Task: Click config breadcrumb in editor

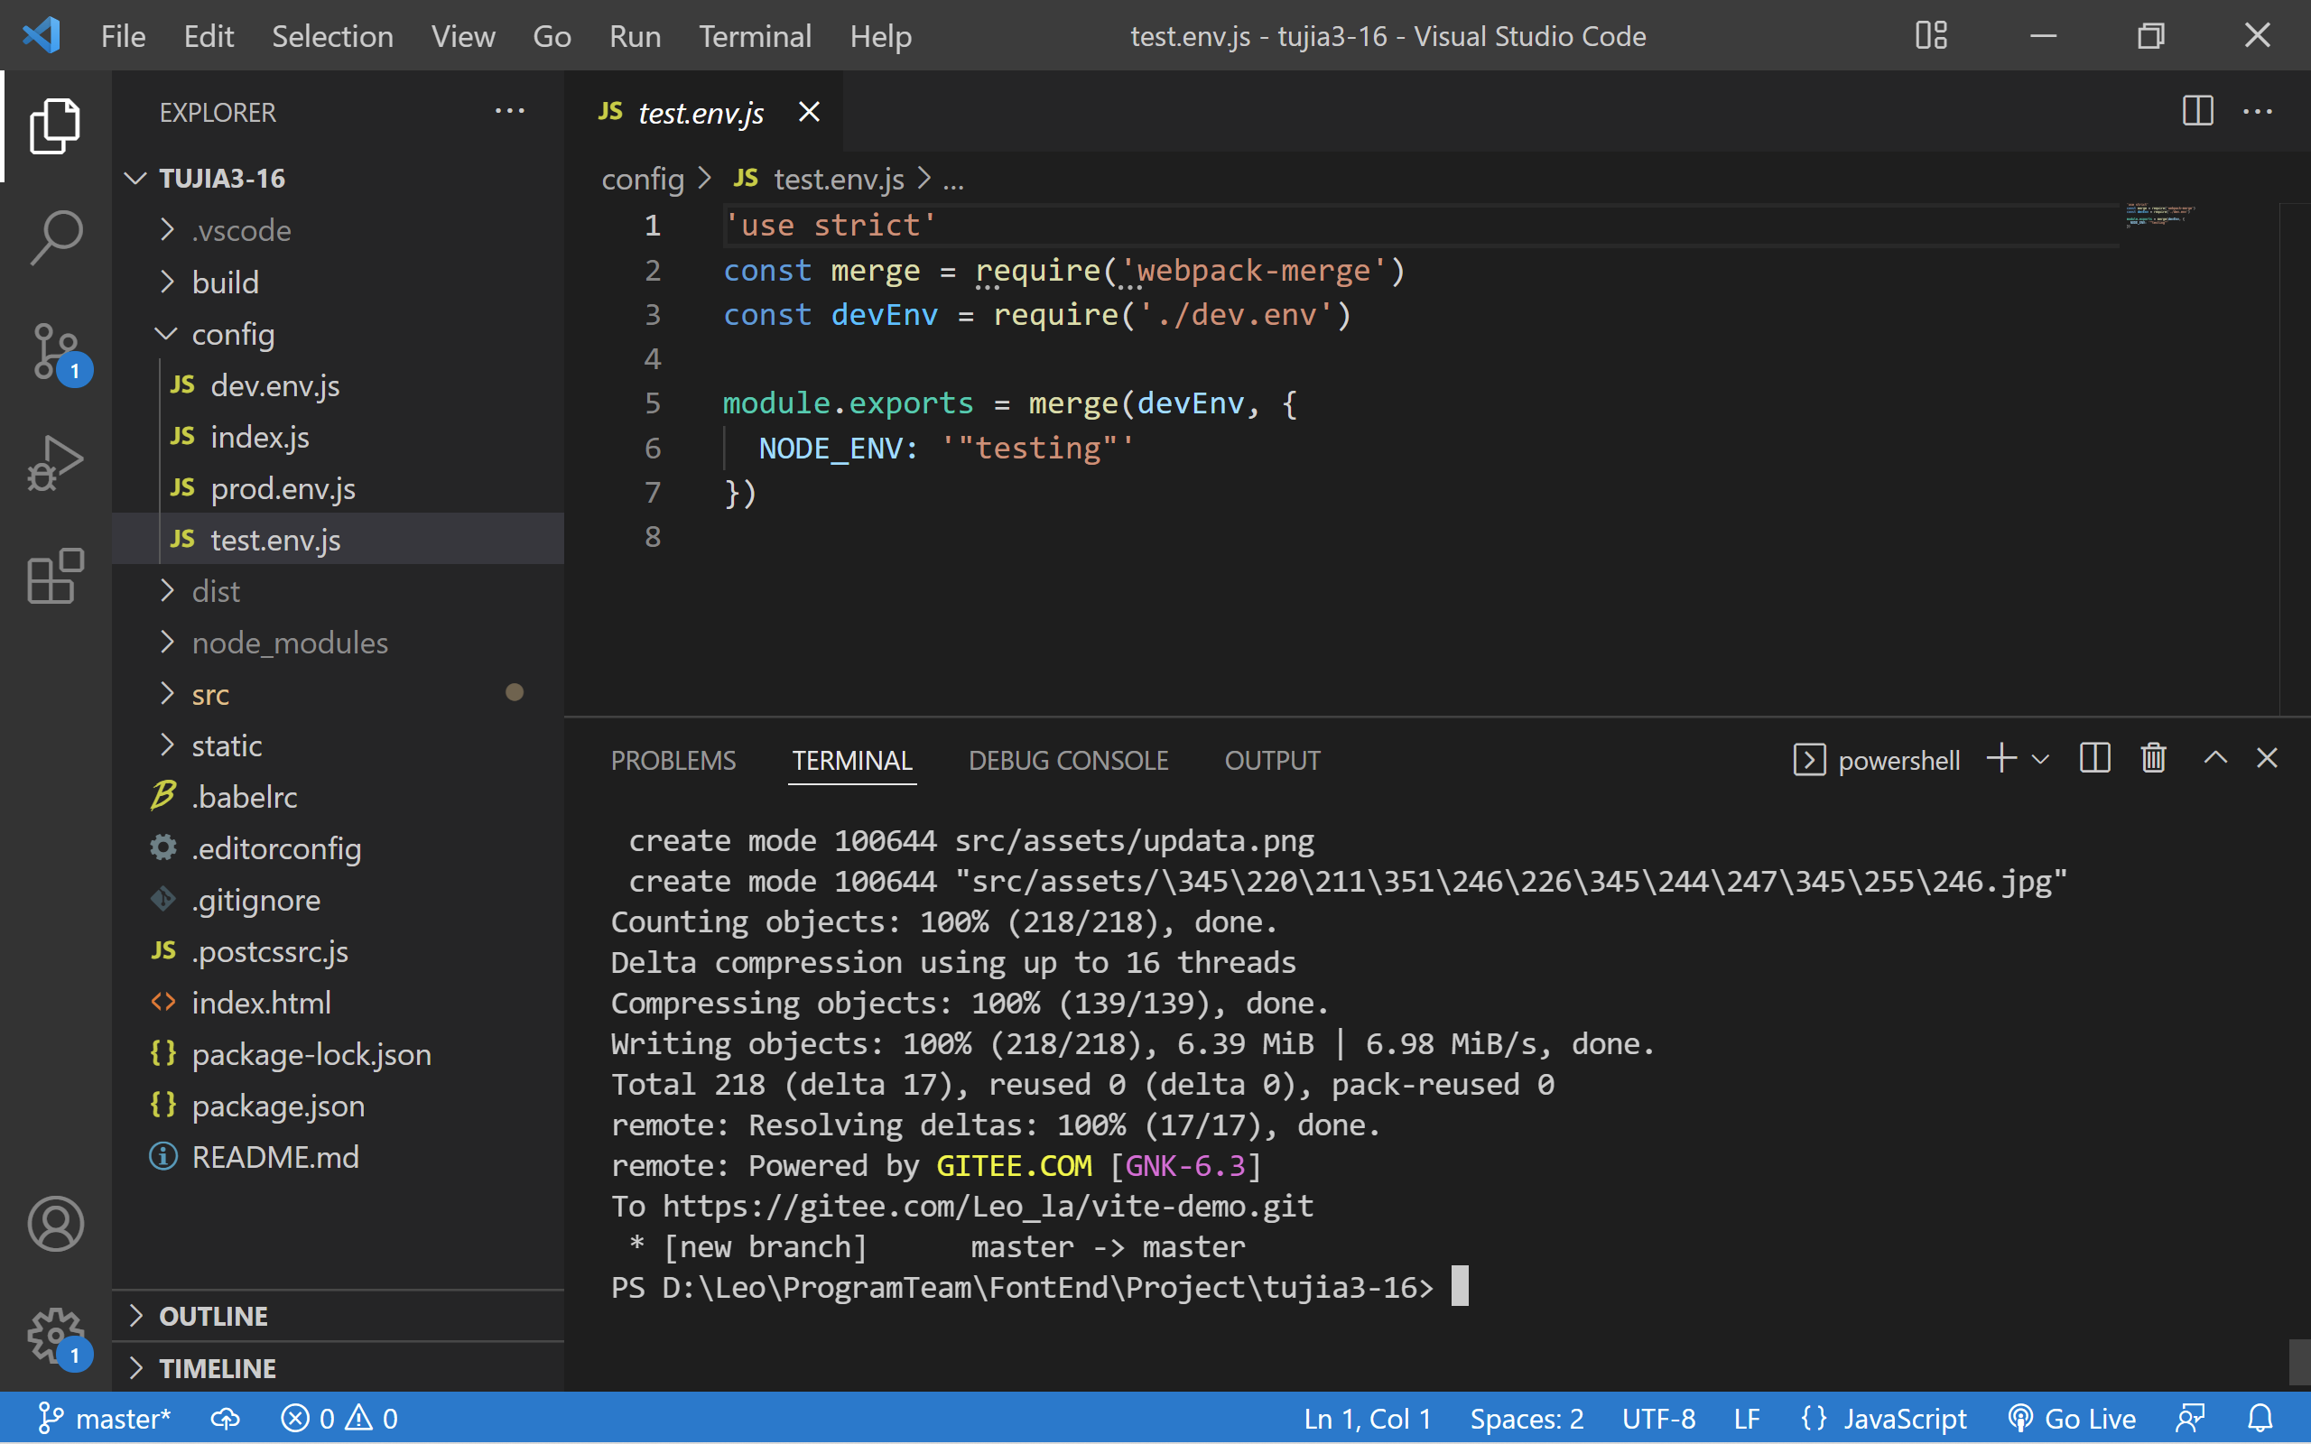Action: [x=643, y=179]
